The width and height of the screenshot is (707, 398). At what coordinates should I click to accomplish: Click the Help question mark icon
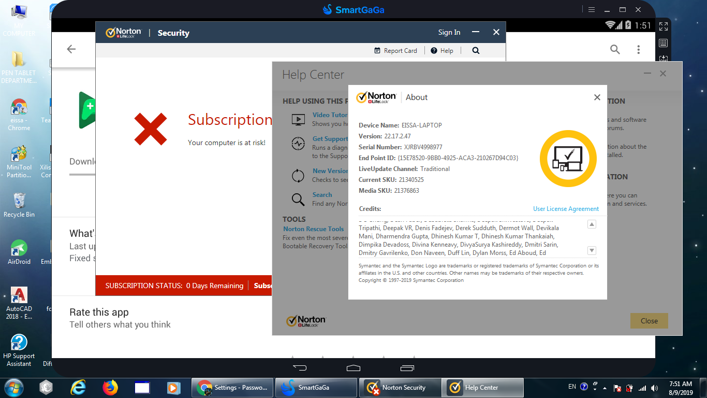(434, 50)
